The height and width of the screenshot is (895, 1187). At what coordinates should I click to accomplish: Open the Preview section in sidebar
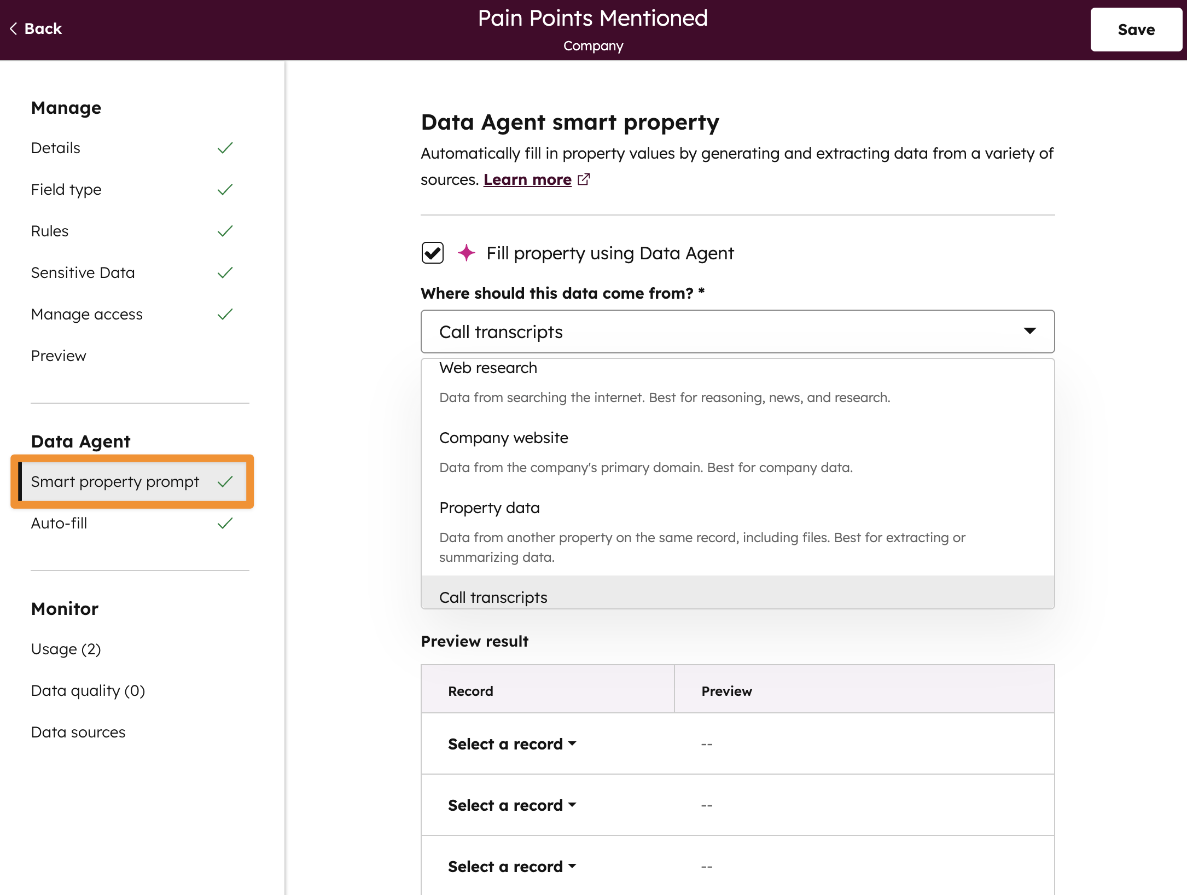[59, 356]
